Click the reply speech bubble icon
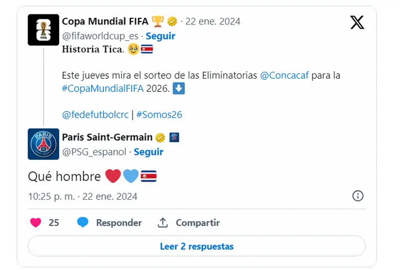Image resolution: width=402 pixels, height=270 pixels. pos(83,222)
